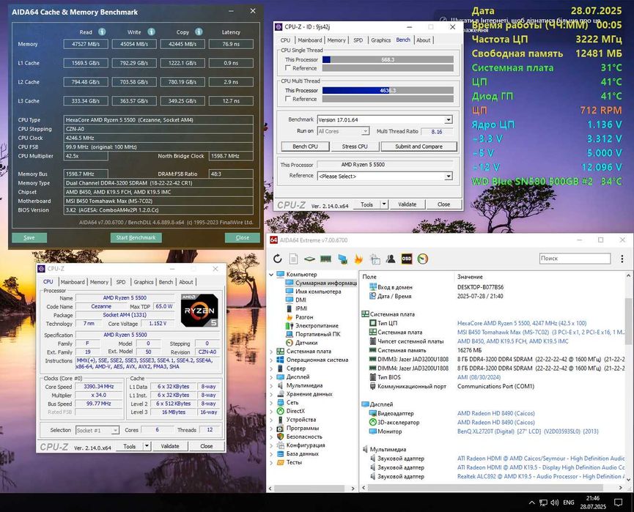634x512 pixels.
Task: Click Submit and Compare button
Action: coord(419,146)
